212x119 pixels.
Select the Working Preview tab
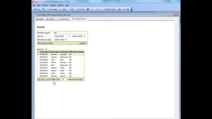[79, 19]
